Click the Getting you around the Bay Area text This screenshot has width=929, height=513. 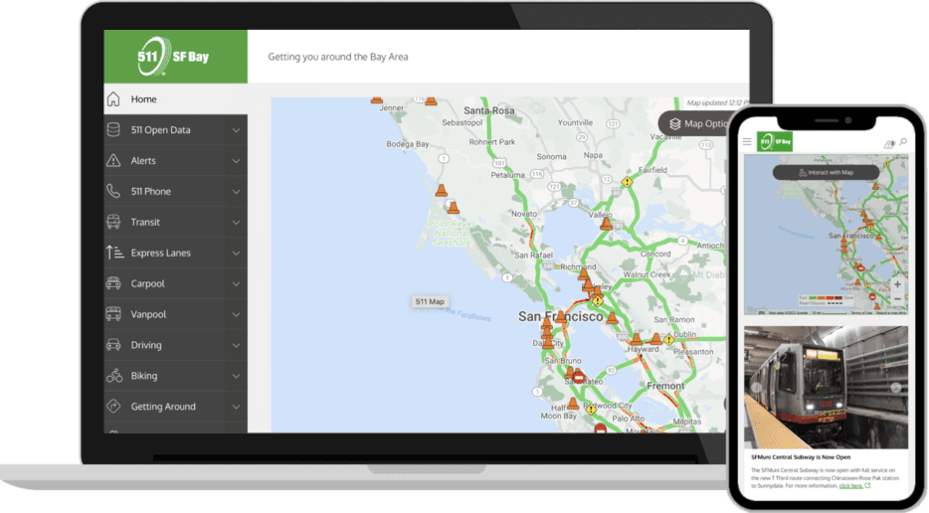pyautogui.click(x=338, y=57)
